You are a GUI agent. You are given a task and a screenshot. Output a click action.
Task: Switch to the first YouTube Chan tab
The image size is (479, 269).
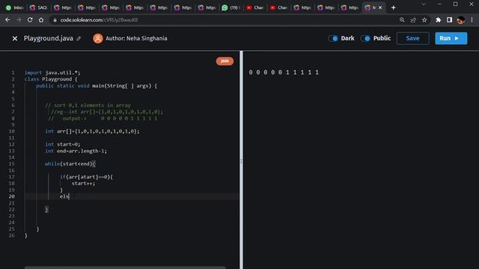[x=254, y=7]
